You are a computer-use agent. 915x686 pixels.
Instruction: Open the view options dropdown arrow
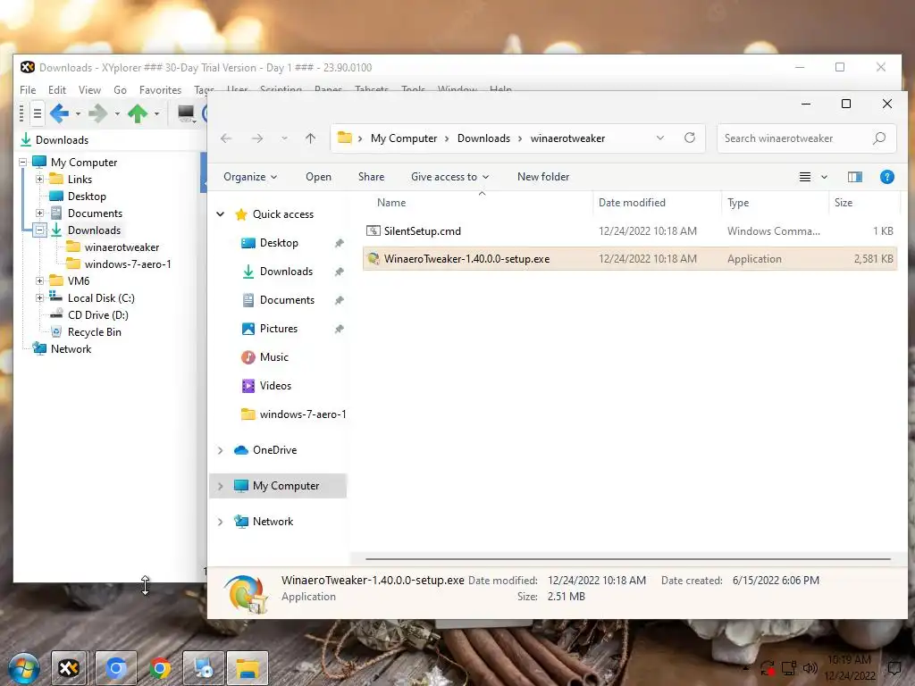point(824,177)
